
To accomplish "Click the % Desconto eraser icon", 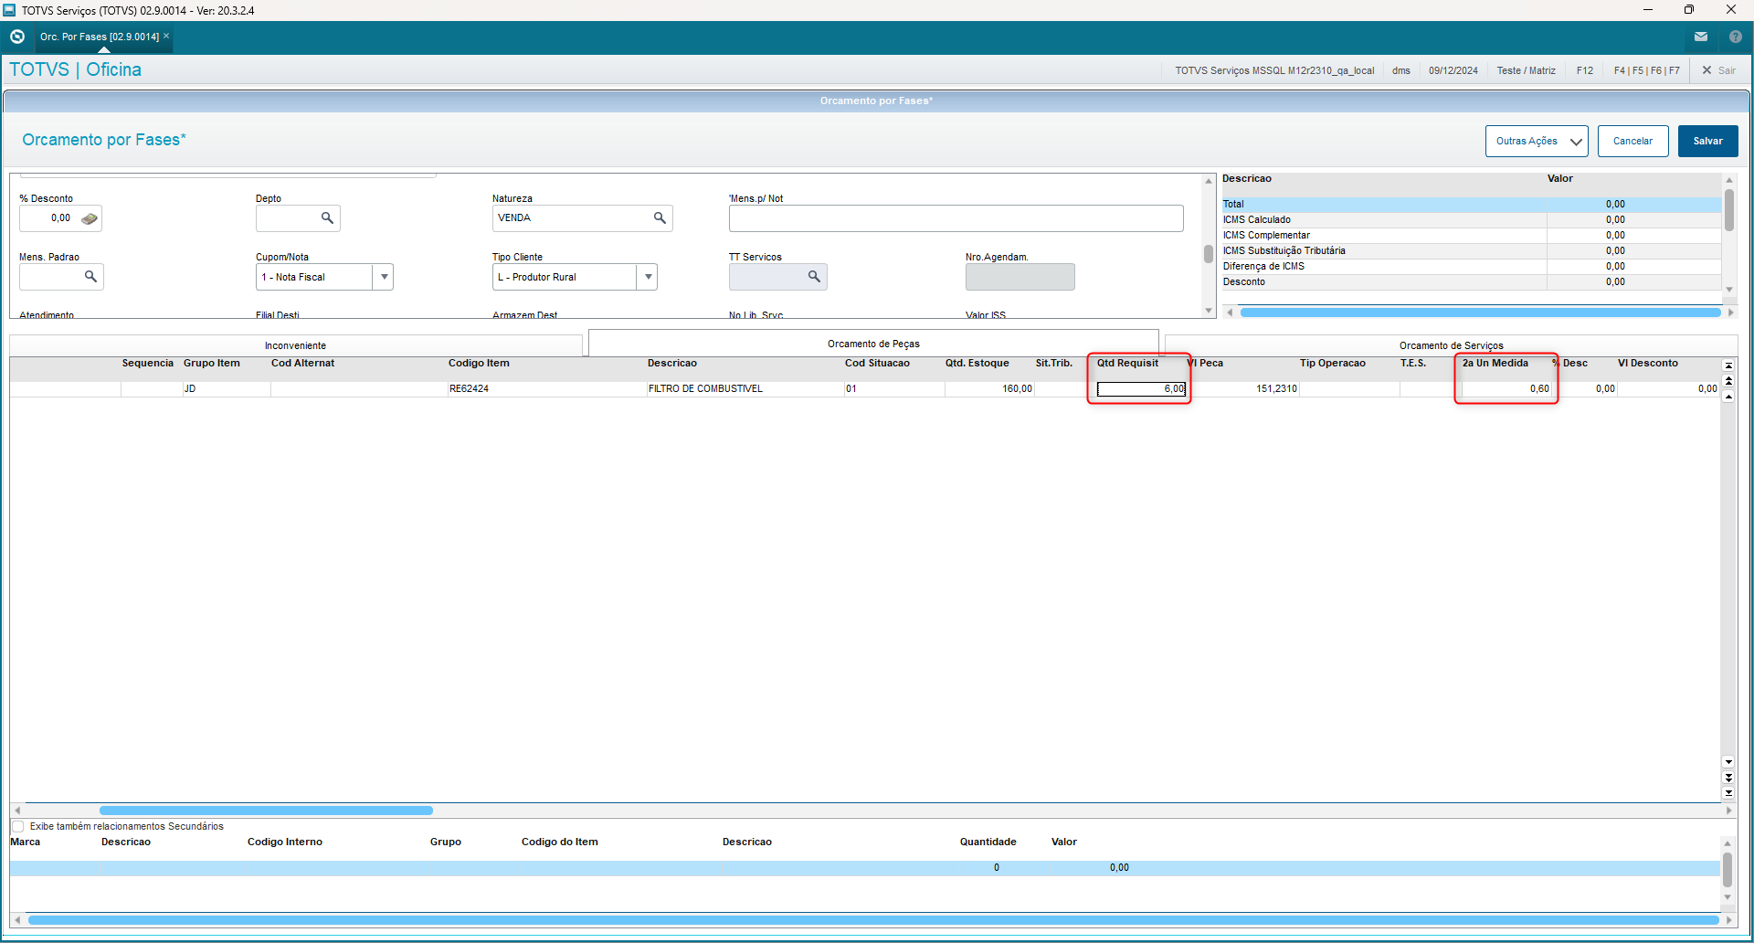I will [90, 218].
